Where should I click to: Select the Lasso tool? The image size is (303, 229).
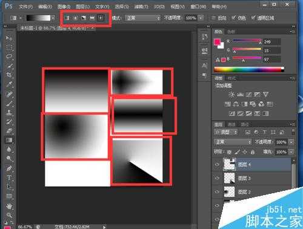pyautogui.click(x=9, y=56)
